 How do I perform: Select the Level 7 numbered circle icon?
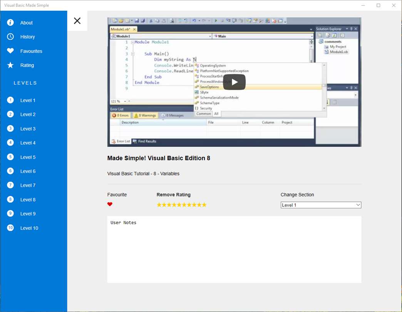point(10,185)
